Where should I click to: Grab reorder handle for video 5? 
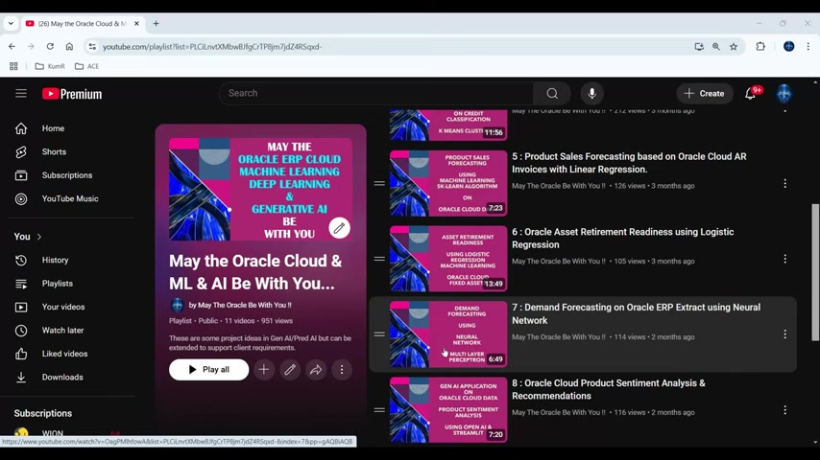[379, 183]
